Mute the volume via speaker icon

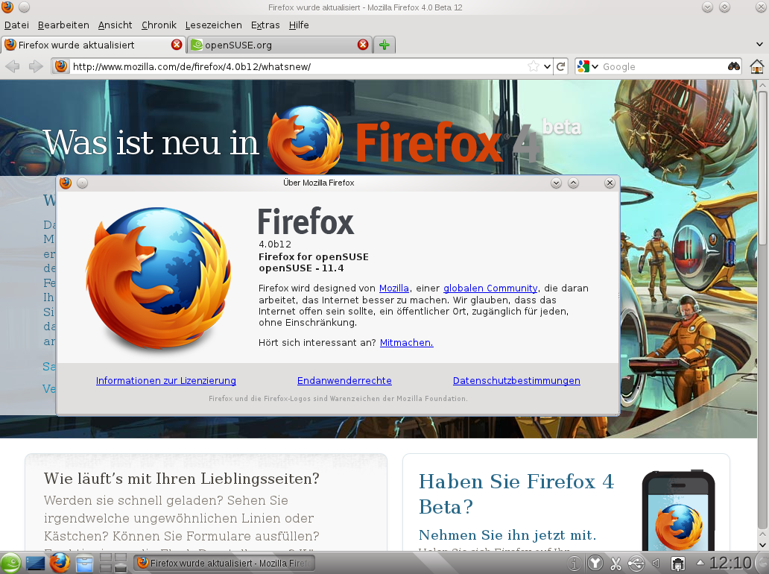click(x=656, y=563)
